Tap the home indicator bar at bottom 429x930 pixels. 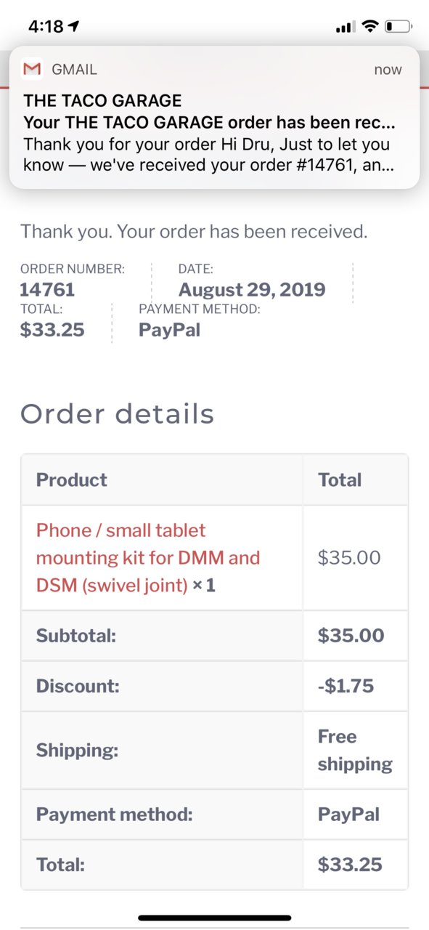pos(215,918)
